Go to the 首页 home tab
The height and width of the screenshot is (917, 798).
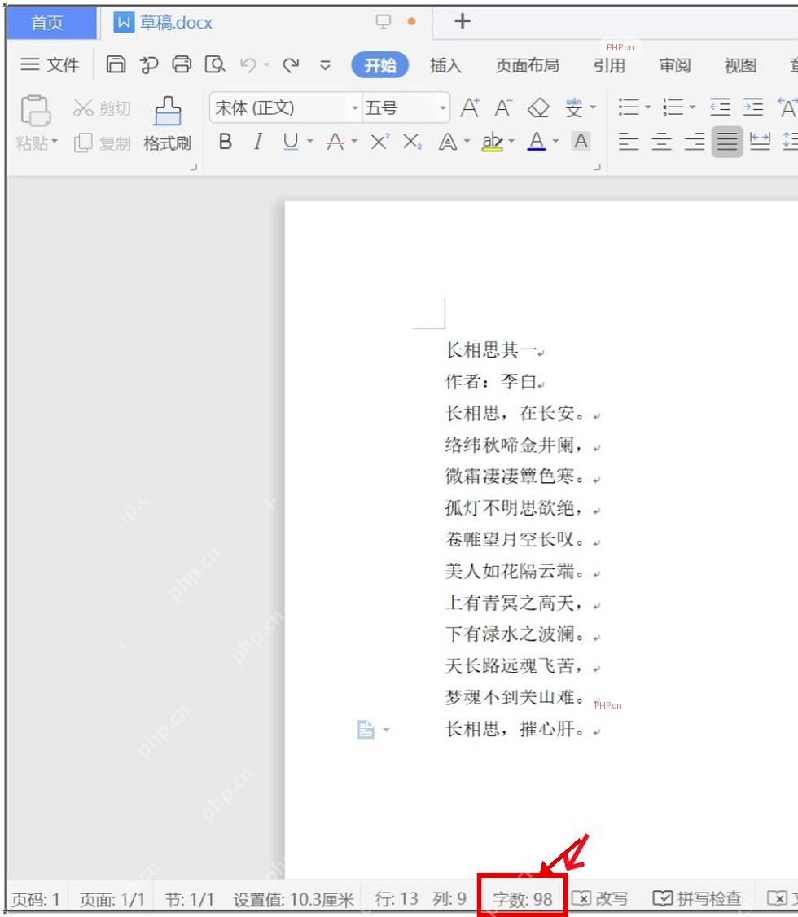click(50, 23)
